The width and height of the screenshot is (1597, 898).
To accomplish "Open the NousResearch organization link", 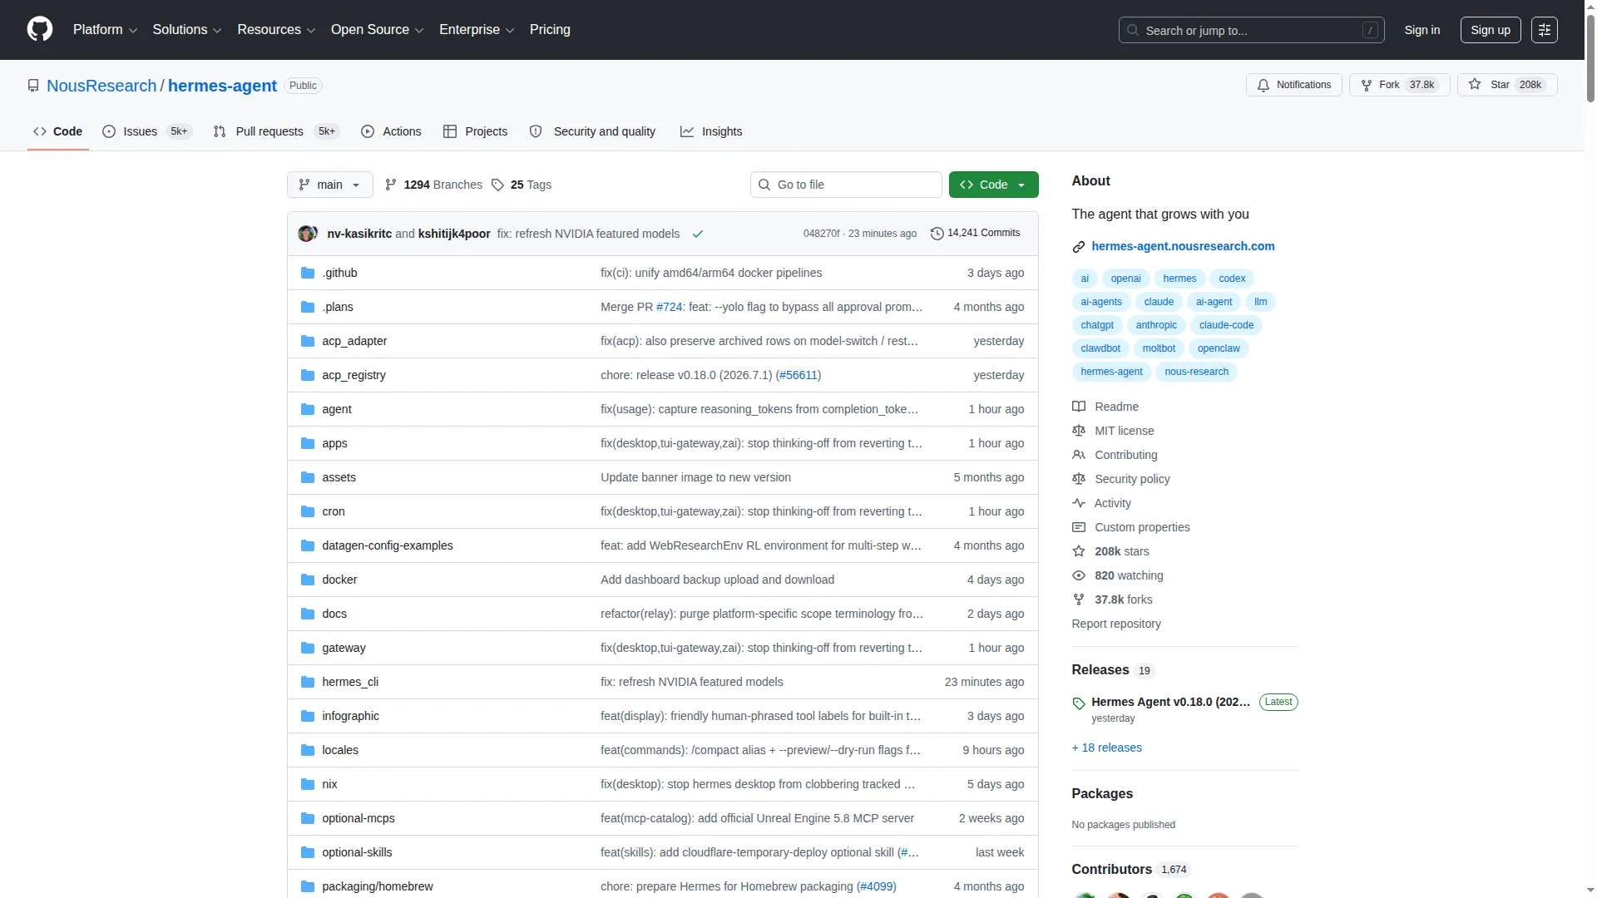I will point(101,86).
